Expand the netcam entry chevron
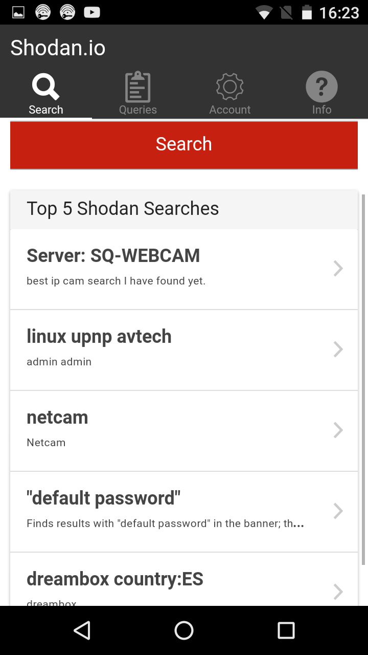Screen dimensions: 368x655 pos(338,430)
